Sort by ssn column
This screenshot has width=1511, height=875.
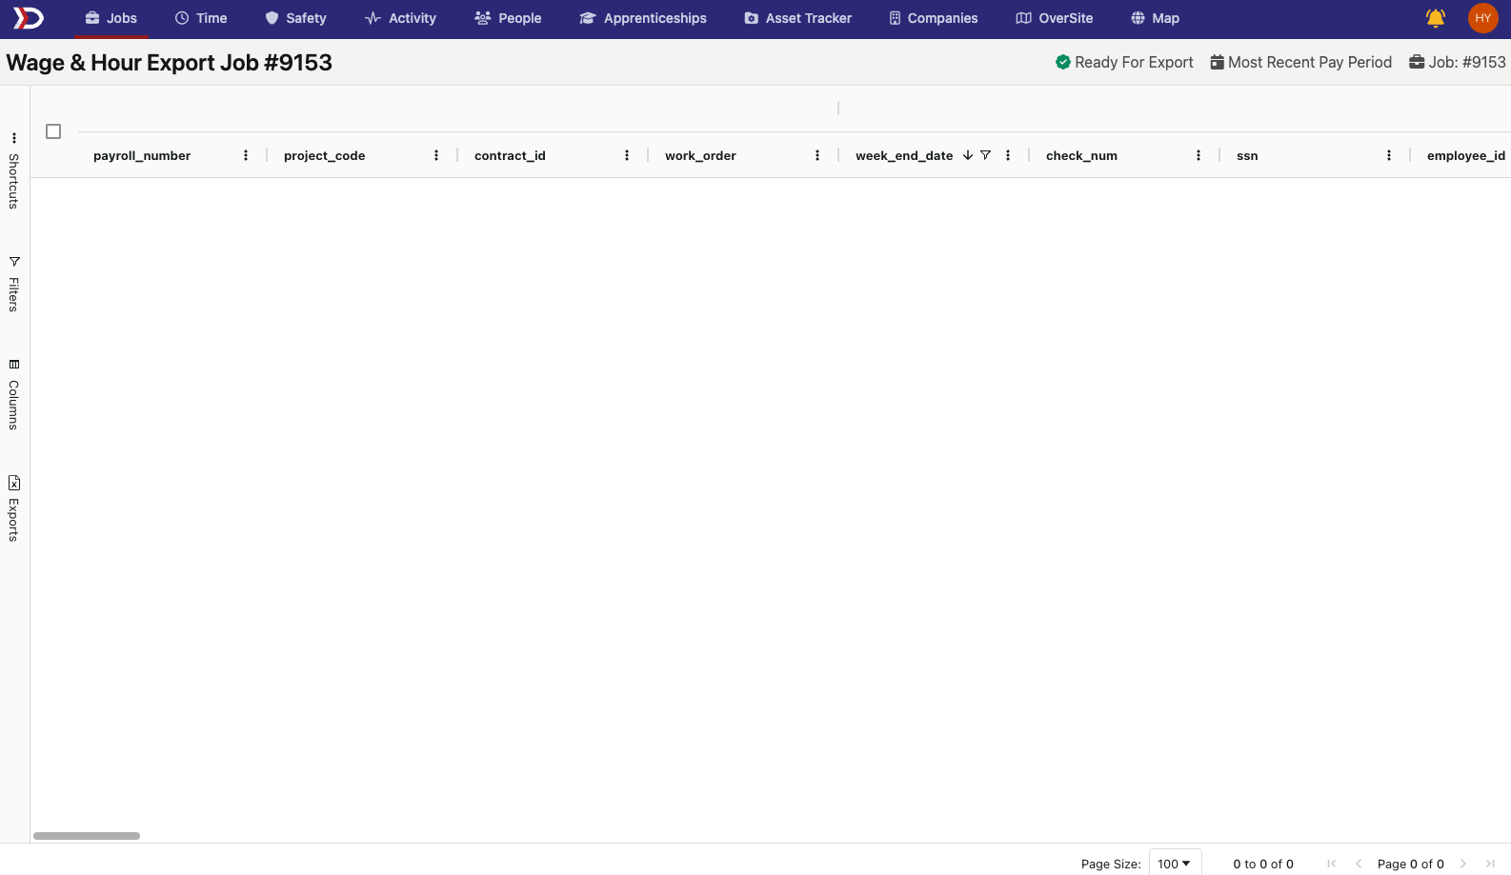tap(1247, 155)
